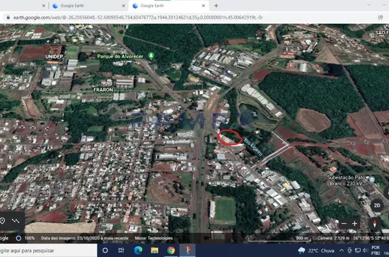The image size is (389, 257).
Task: Close the active Google Earth tab
Action: (x=204, y=6)
